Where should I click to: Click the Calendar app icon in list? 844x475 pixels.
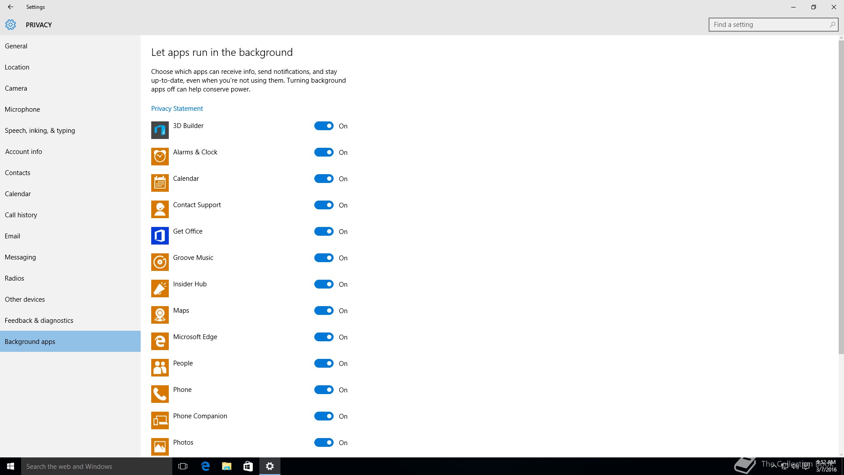point(160,183)
